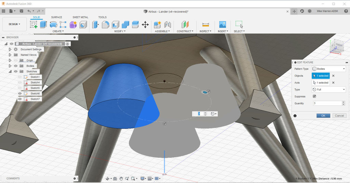Choose the Revolve tool
The height and width of the screenshot is (183, 350).
(53, 25)
